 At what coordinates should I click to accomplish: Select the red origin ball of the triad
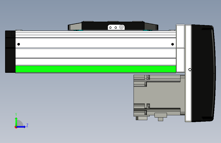(16, 127)
